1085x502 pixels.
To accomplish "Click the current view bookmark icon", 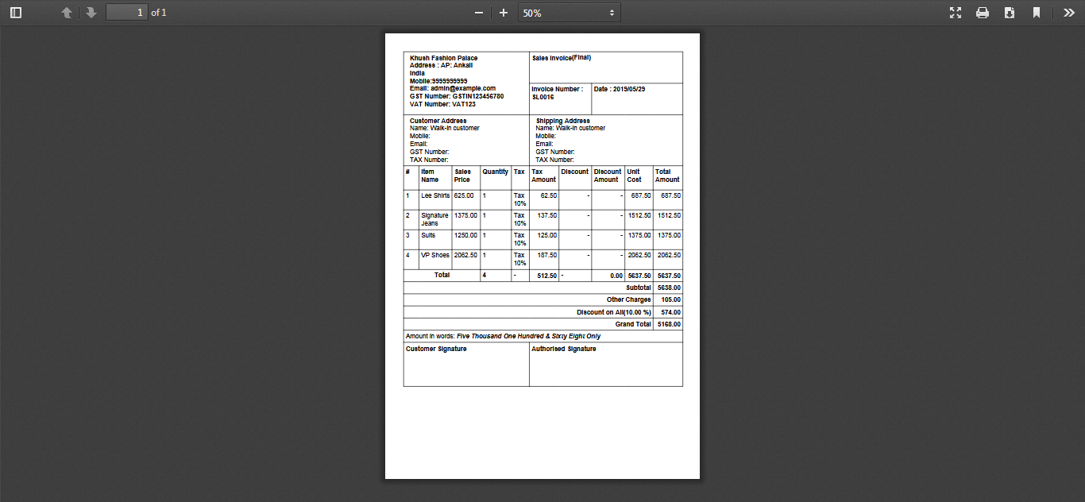I will point(1037,13).
